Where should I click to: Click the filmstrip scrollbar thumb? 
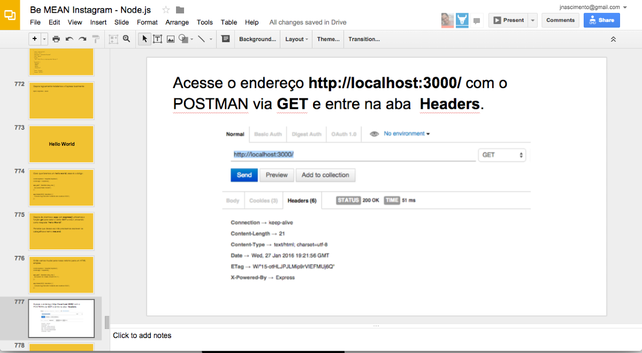(x=107, y=322)
